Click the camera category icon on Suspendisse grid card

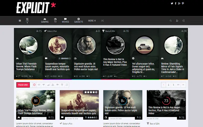pos(62,117)
